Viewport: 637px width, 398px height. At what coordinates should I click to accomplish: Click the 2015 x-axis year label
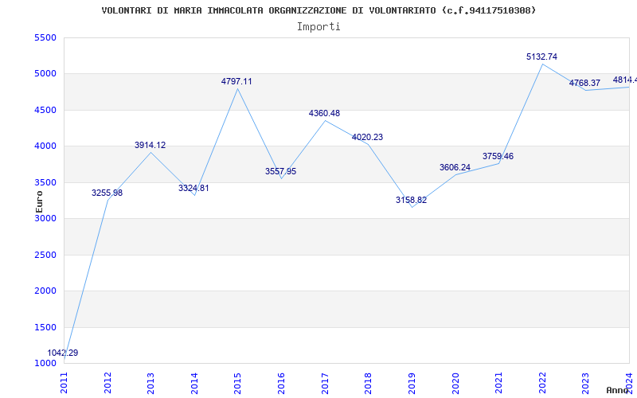(x=237, y=383)
